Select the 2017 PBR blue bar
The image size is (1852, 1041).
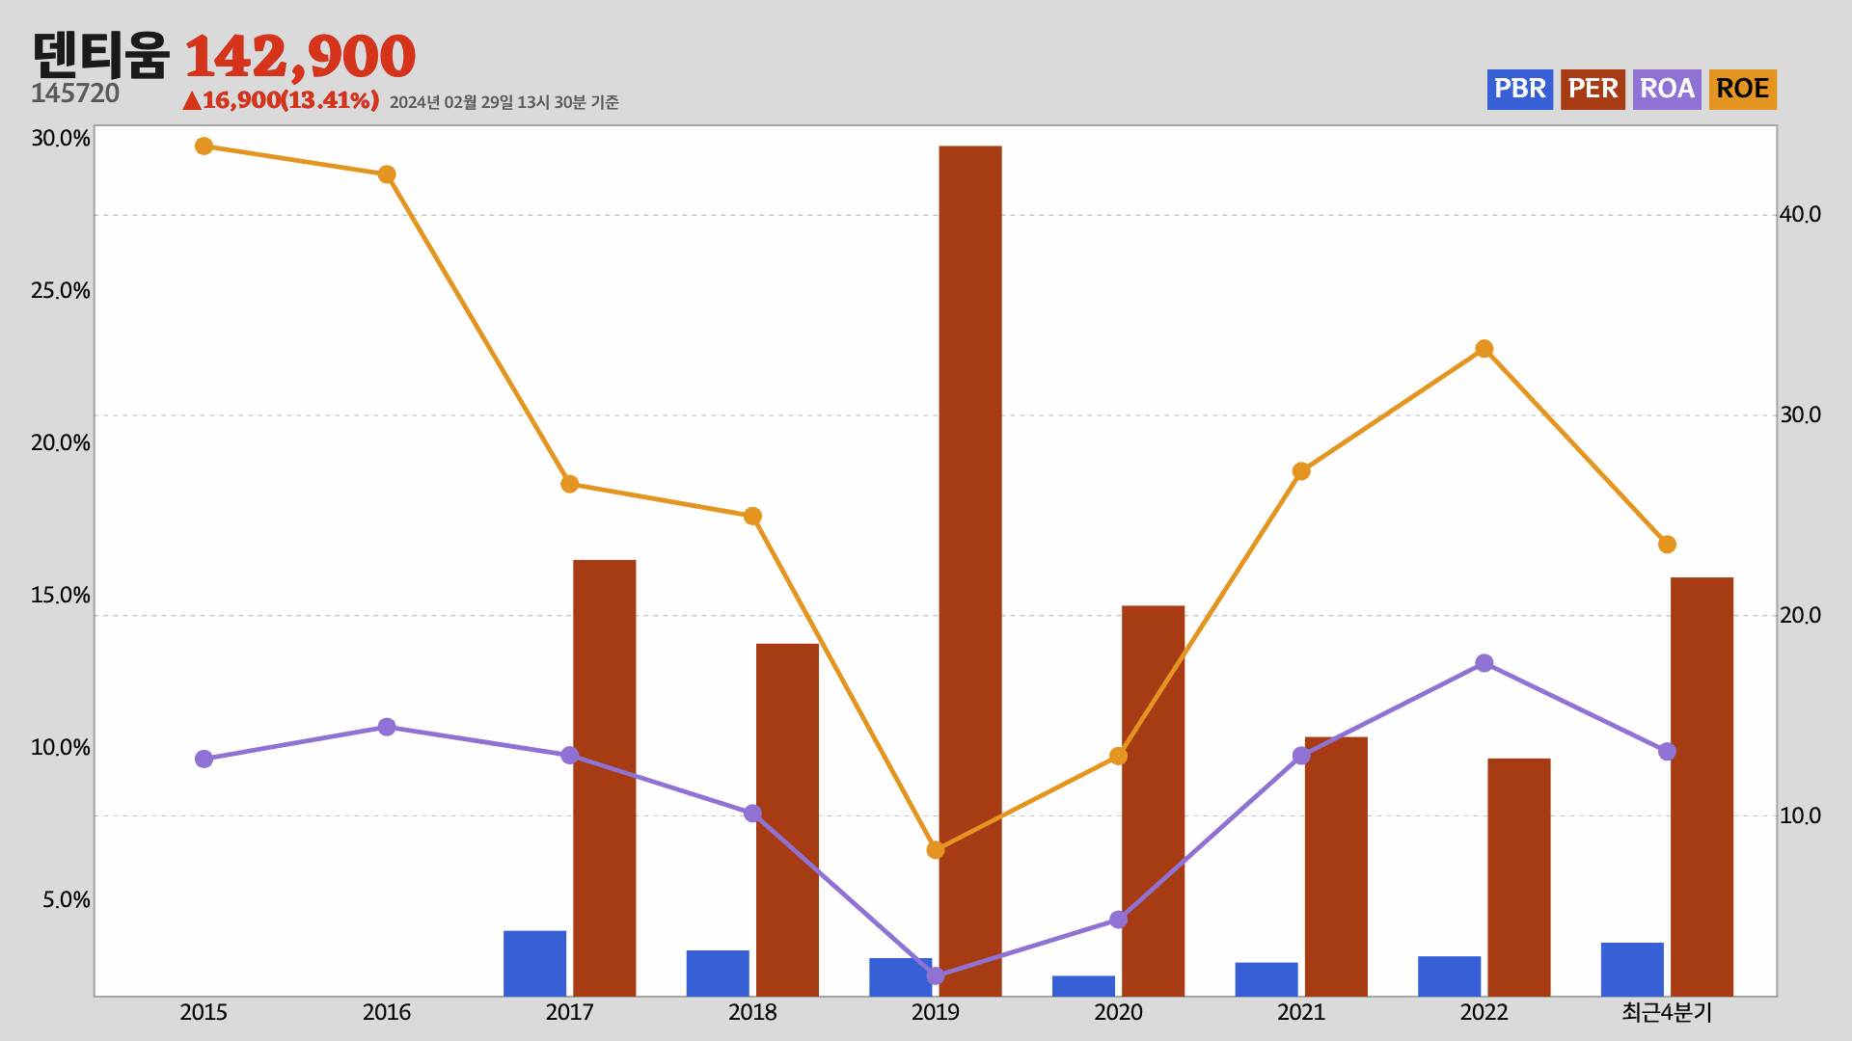[534, 964]
